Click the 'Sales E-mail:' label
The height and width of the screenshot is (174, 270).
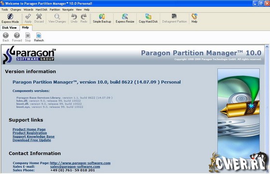click(x=24, y=167)
